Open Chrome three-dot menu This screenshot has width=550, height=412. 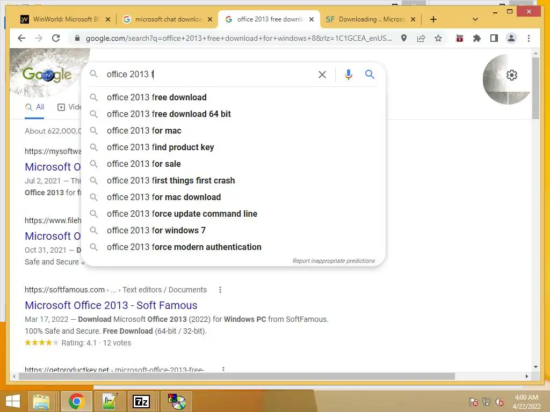pyautogui.click(x=529, y=38)
